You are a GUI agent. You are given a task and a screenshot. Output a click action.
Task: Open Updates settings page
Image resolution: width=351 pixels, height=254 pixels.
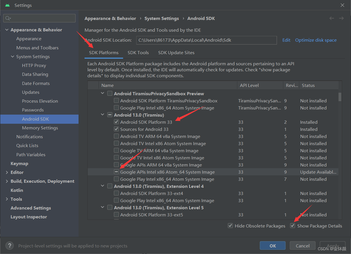(31, 92)
